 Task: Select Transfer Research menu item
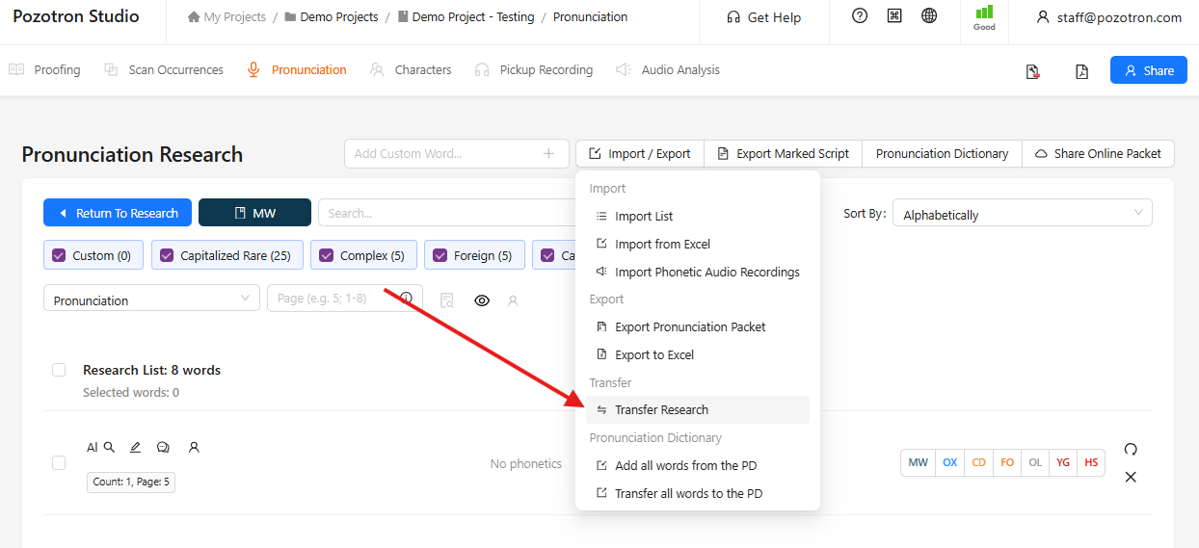(x=661, y=409)
